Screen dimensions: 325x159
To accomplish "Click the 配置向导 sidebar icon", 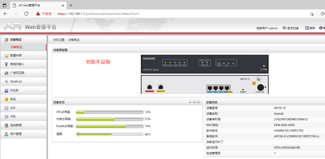I will (x=6, y=55).
